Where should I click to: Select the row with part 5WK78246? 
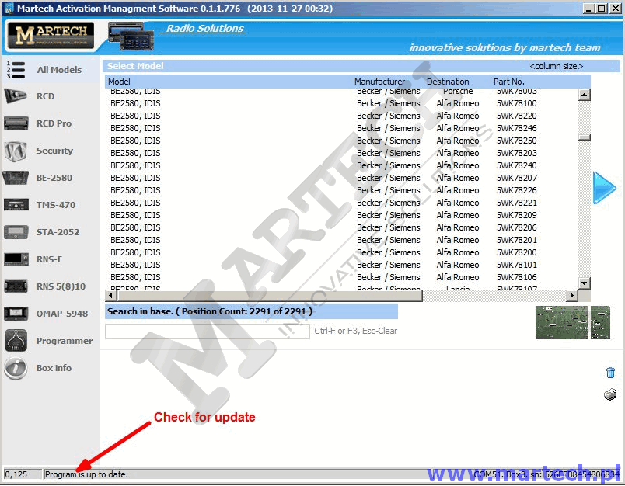343,128
